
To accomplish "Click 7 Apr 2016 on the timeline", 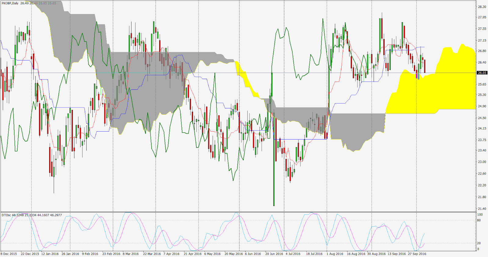I will (172, 254).
